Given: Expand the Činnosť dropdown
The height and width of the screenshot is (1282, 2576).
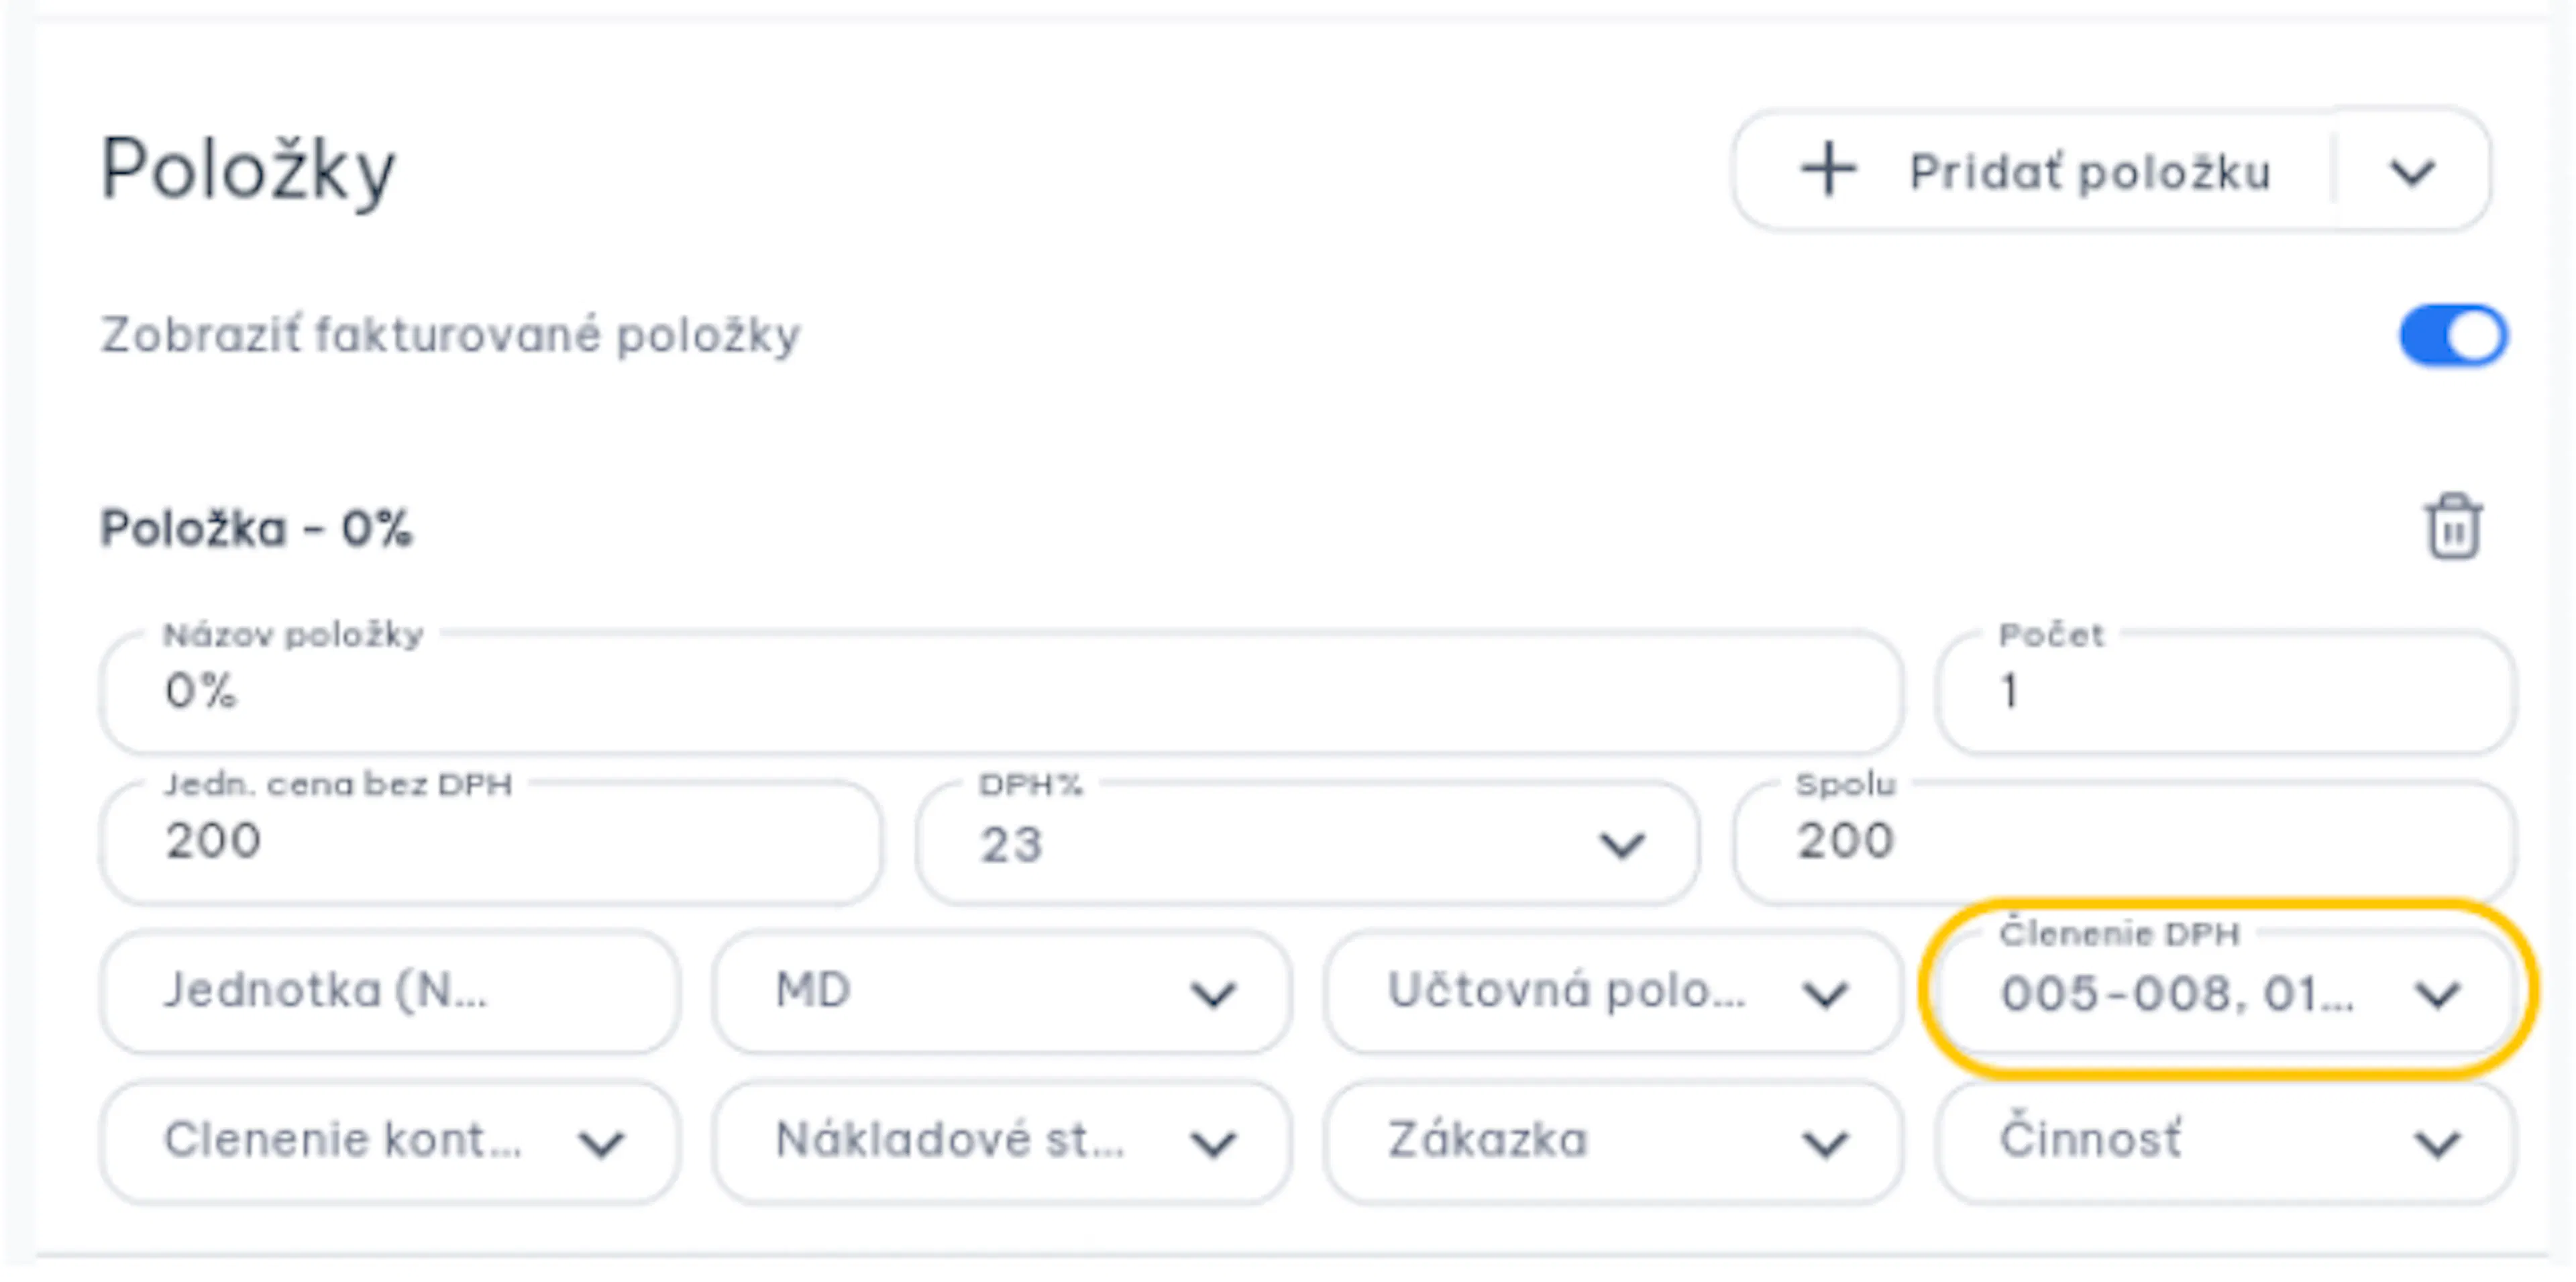Looking at the screenshot, I should (2225, 1141).
